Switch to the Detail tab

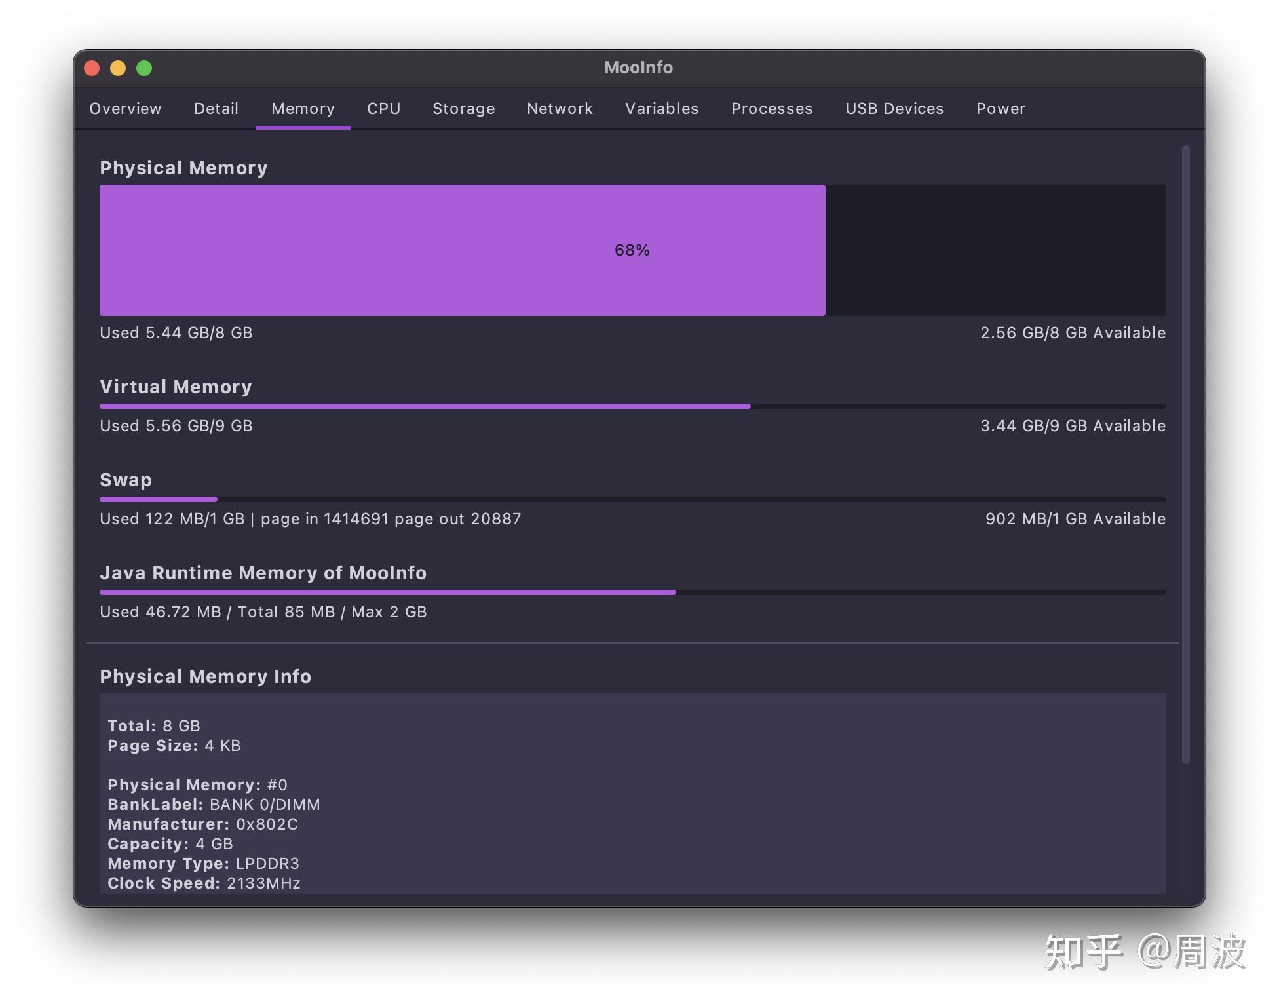click(216, 109)
